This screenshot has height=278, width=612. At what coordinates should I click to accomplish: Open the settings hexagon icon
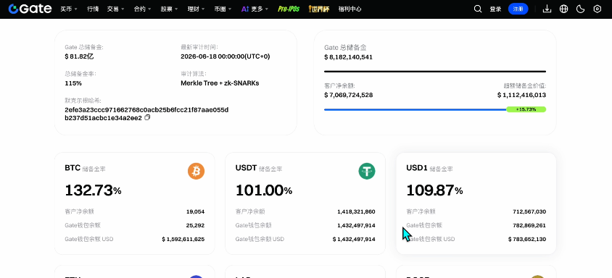(x=597, y=9)
